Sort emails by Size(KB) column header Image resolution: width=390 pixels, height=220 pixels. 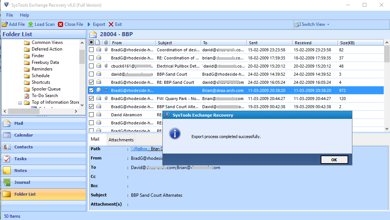pos(360,43)
